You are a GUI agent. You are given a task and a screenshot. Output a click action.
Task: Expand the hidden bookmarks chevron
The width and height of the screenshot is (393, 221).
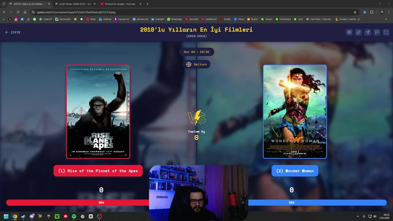point(386,19)
